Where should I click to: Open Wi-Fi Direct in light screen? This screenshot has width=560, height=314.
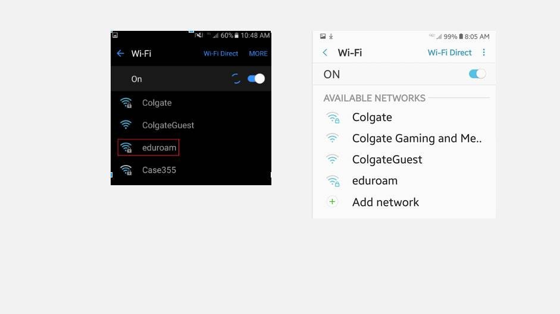pos(450,53)
